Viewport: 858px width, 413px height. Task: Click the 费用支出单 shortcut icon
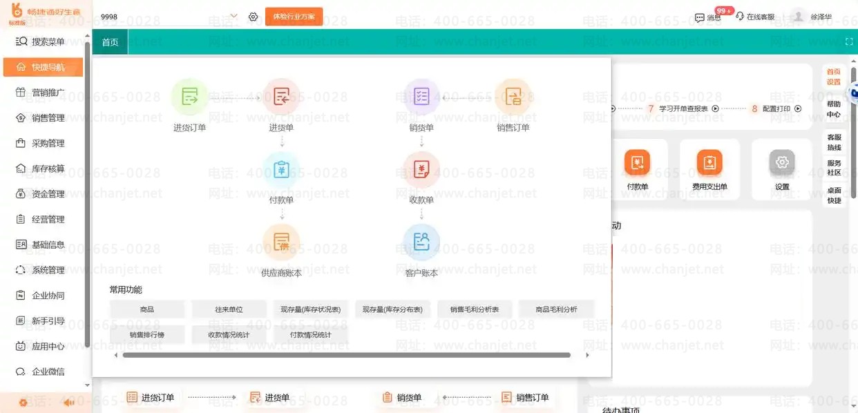709,162
